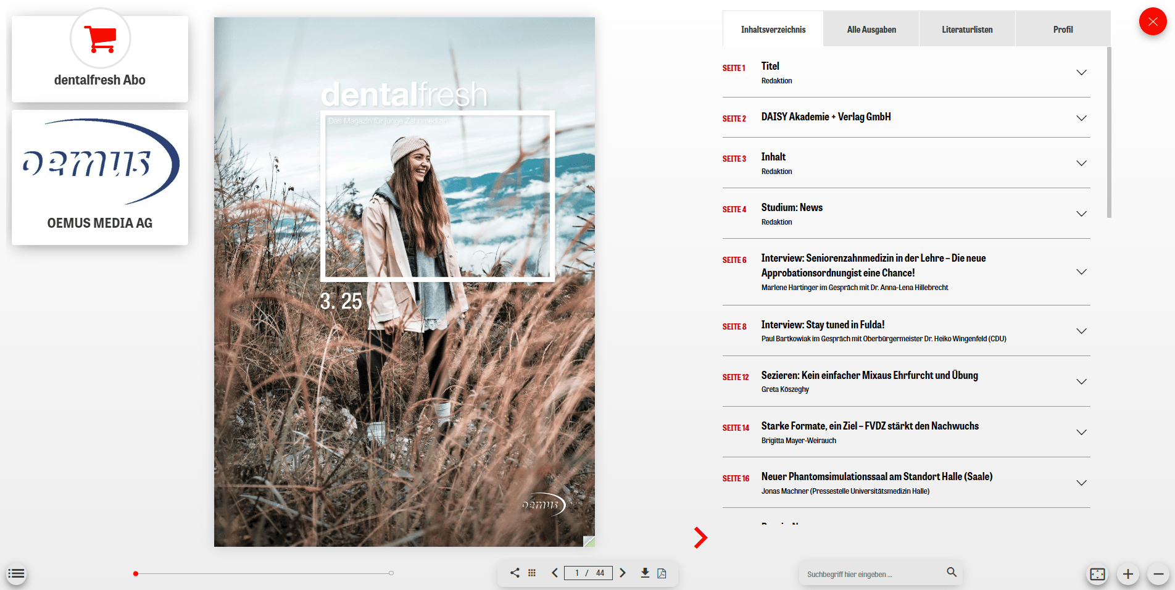Enter fullscreen mode icon
This screenshot has height=590, width=1175.
pyautogui.click(x=1097, y=574)
